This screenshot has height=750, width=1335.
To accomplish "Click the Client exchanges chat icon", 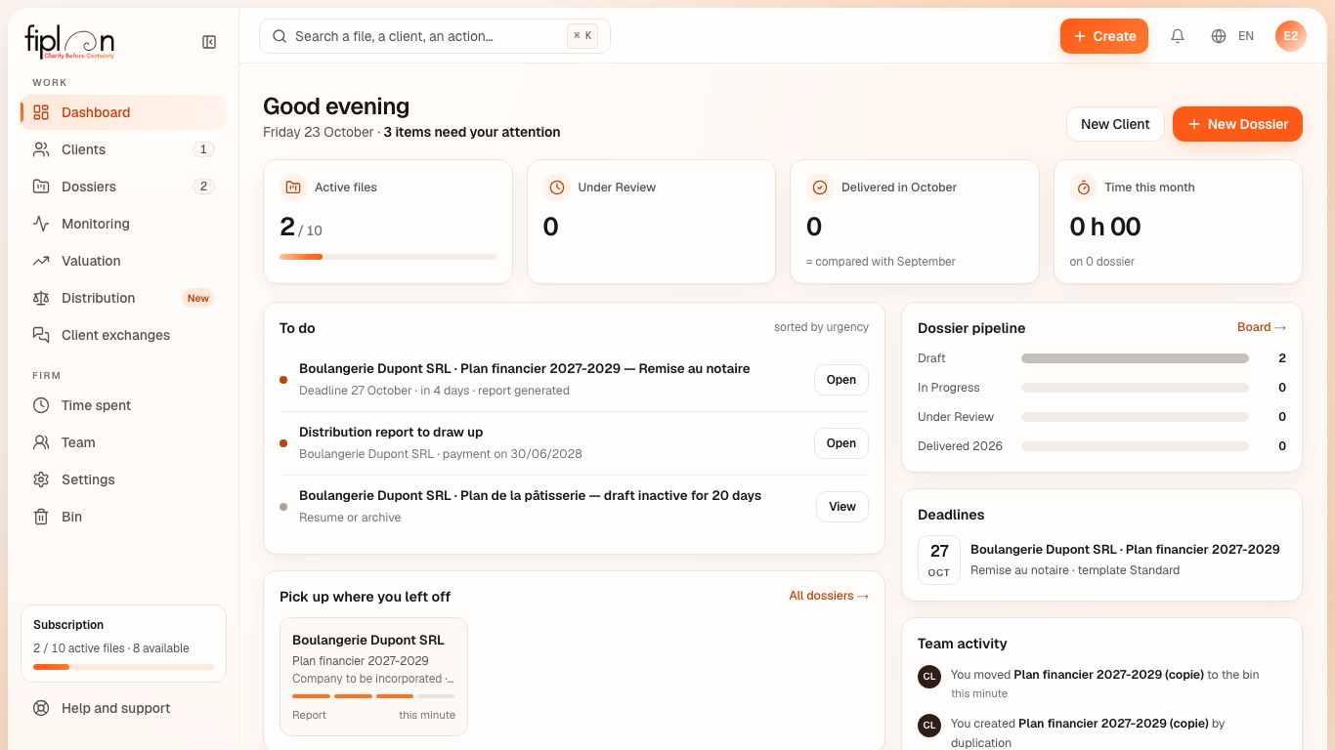I will 41,335.
